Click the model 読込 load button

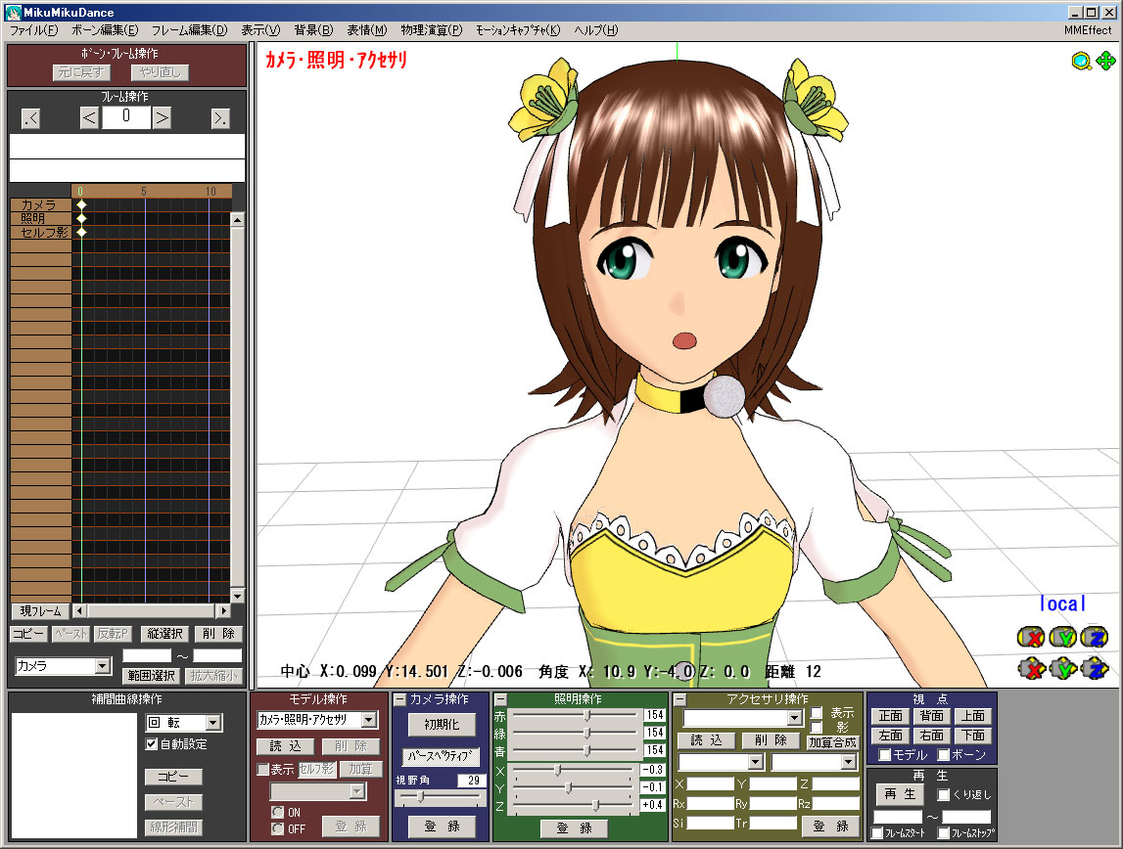tap(285, 746)
